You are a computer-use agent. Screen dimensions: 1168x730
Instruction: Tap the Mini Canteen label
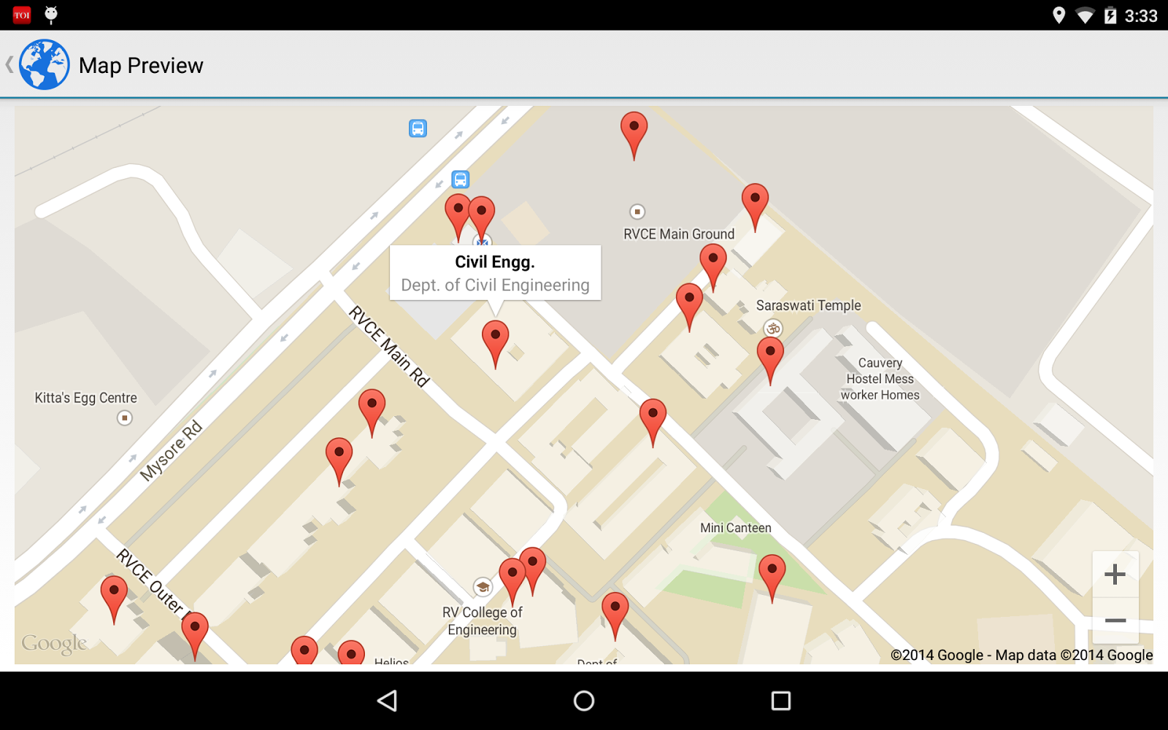[x=736, y=528]
